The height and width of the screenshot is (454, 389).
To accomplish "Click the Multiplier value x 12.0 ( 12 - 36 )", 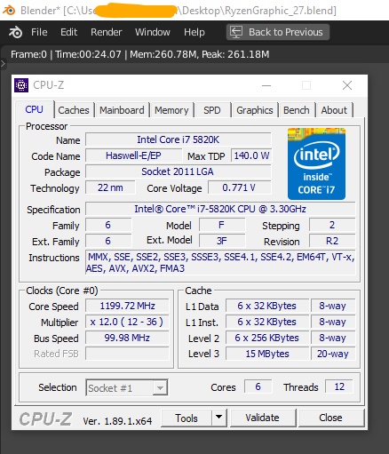I will point(127,322).
